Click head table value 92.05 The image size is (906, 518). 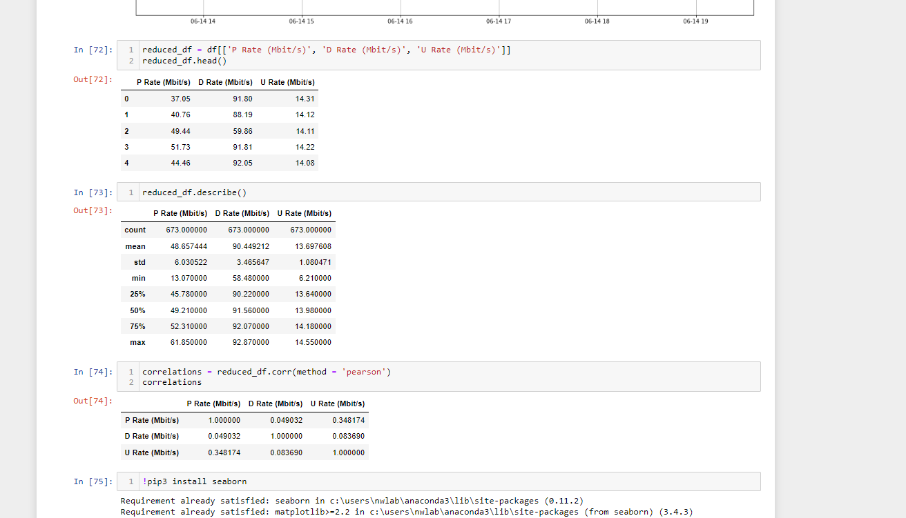tap(242, 163)
